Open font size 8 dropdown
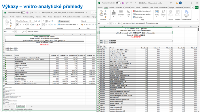 (34, 21)
